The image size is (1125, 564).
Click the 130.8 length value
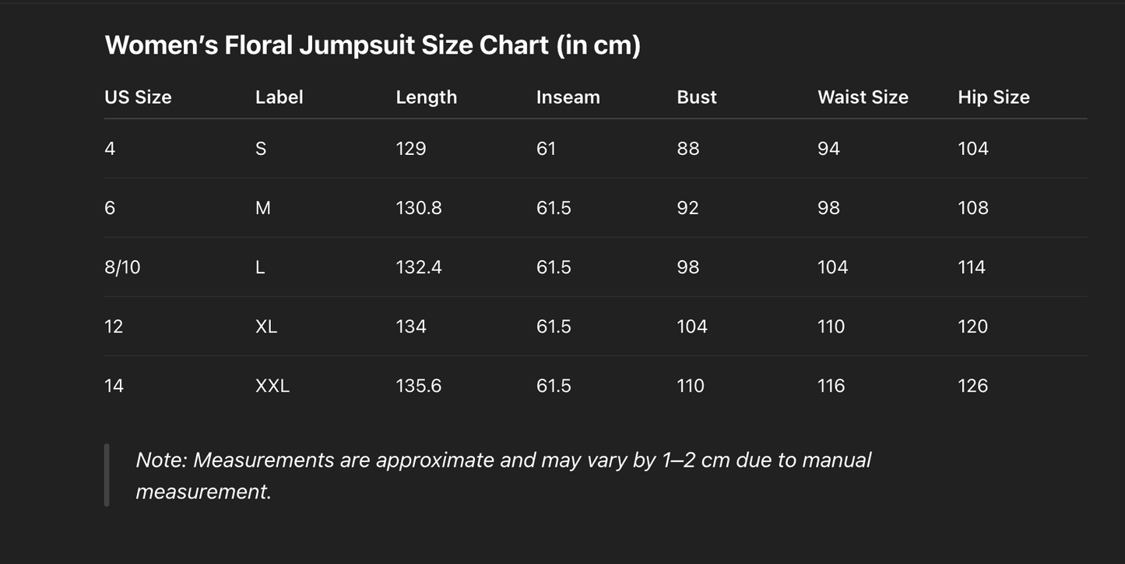click(418, 208)
